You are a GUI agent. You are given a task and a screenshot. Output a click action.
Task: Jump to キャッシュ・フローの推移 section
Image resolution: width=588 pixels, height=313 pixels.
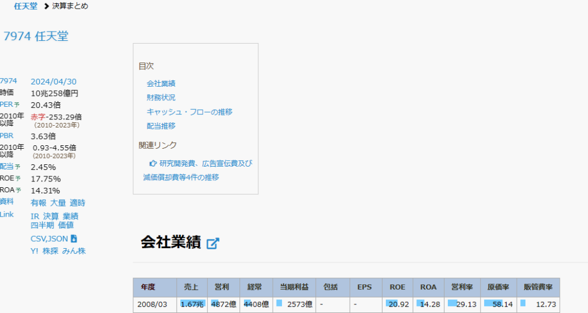click(189, 112)
